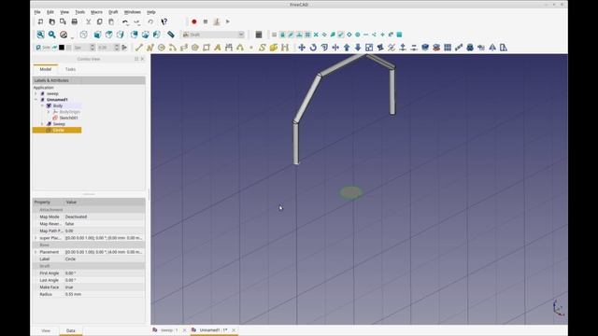The height and width of the screenshot is (336, 598).
Task: Select the Draft Text tool
Action: click(218, 48)
